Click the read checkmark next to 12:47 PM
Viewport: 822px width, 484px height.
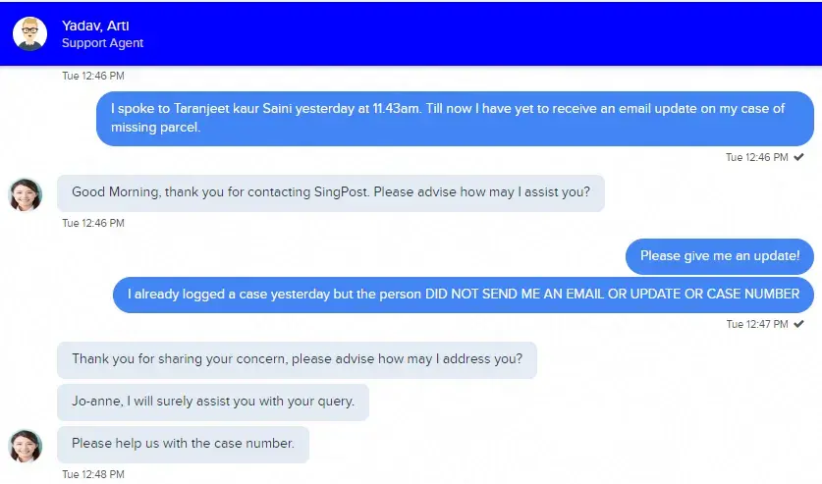pos(798,324)
